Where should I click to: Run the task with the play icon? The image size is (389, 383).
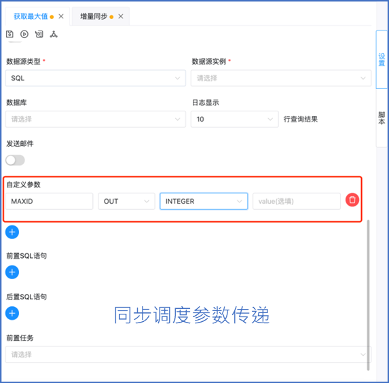coord(24,34)
